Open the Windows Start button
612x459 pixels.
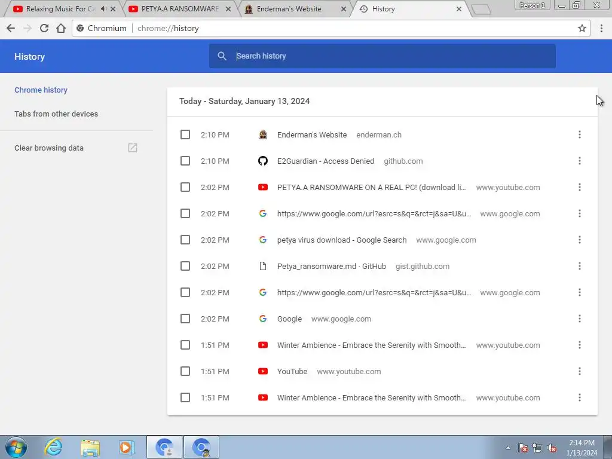16,447
